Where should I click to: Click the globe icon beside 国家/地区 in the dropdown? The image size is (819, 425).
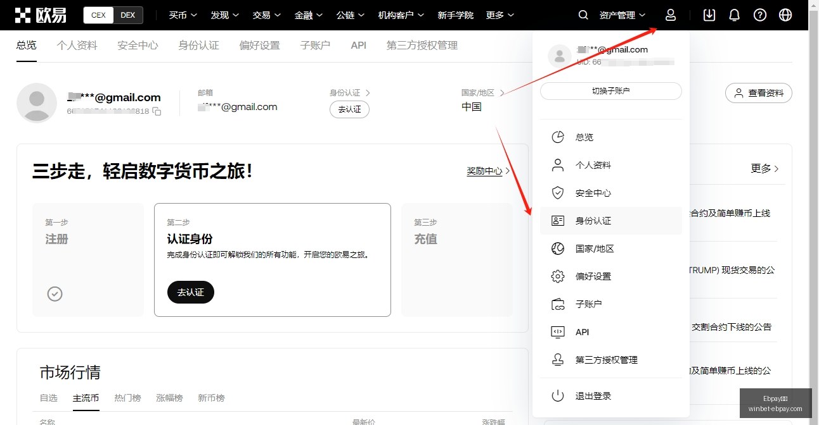[x=558, y=249]
